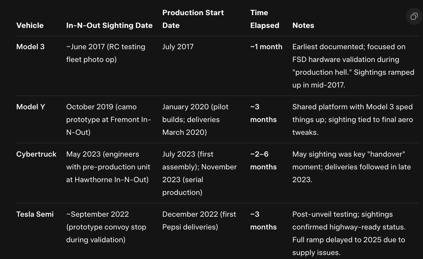Click the May 2023 Hawthorne sighting cell
Screen dimensions: 423x259
(x=108, y=167)
